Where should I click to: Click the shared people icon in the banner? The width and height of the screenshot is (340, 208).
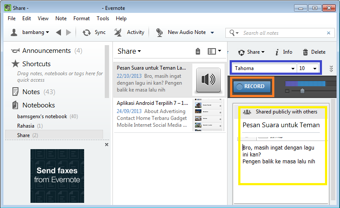point(247,112)
